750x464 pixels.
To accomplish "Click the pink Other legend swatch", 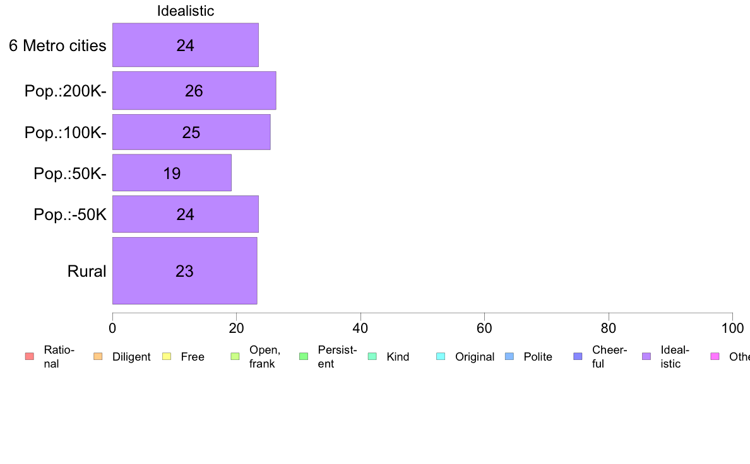I will (x=715, y=356).
